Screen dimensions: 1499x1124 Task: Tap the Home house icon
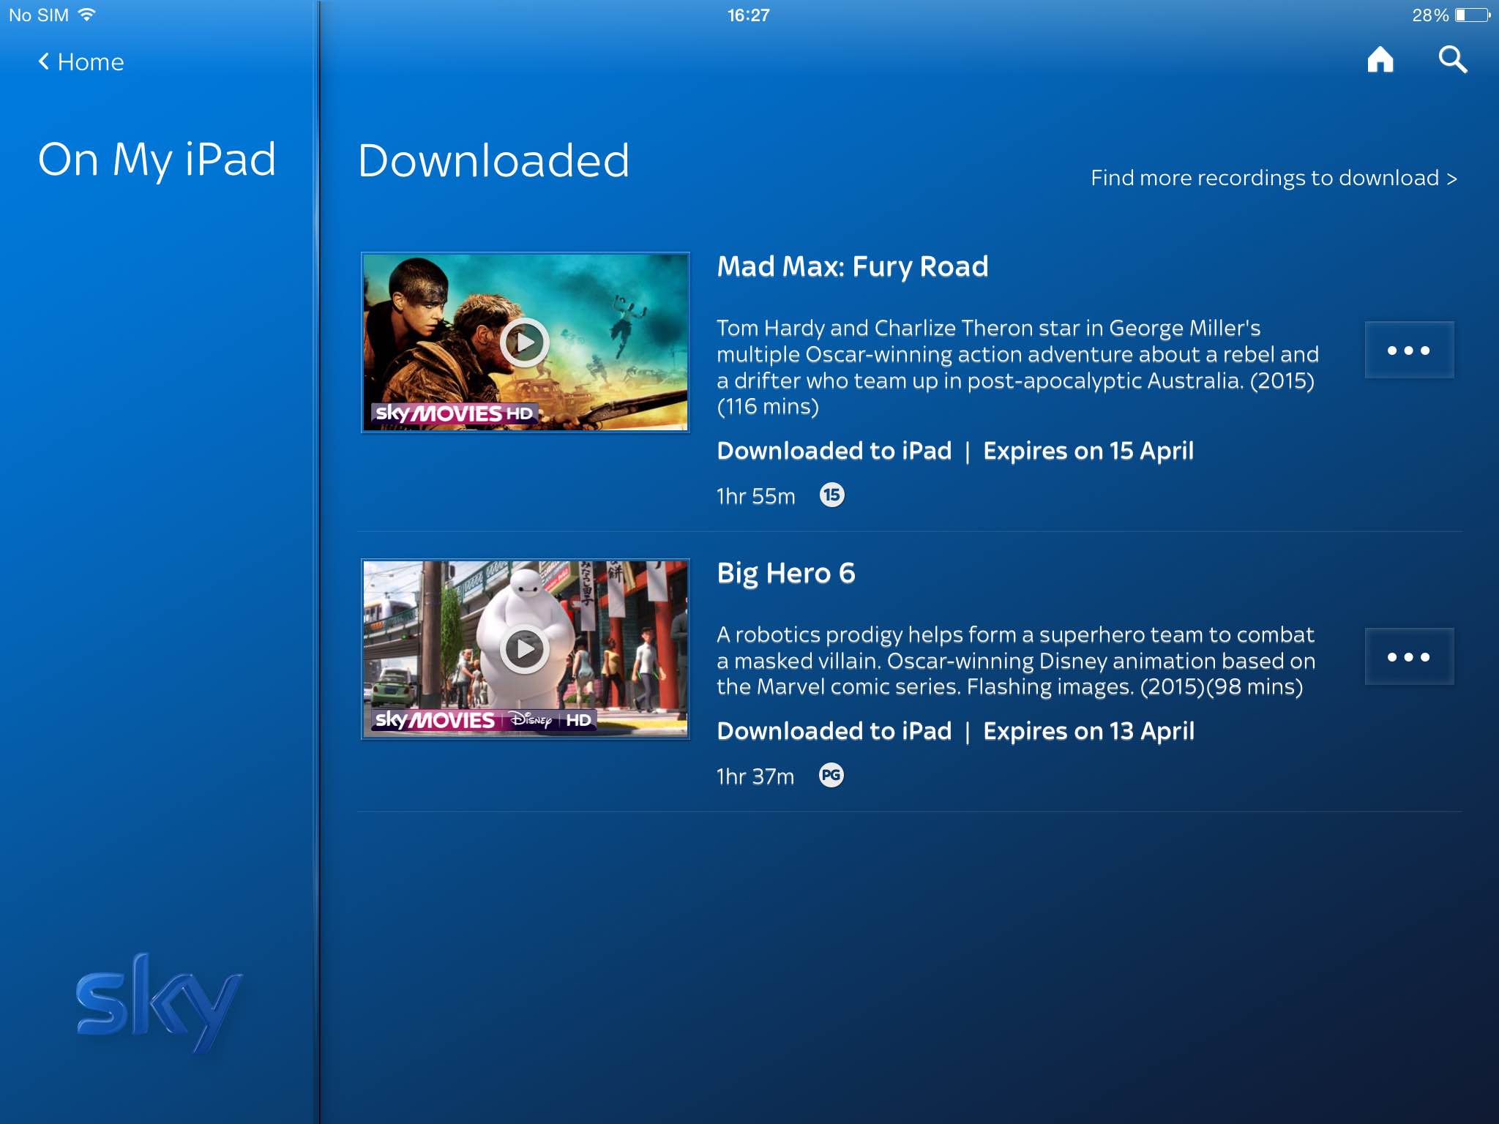coord(1380,60)
